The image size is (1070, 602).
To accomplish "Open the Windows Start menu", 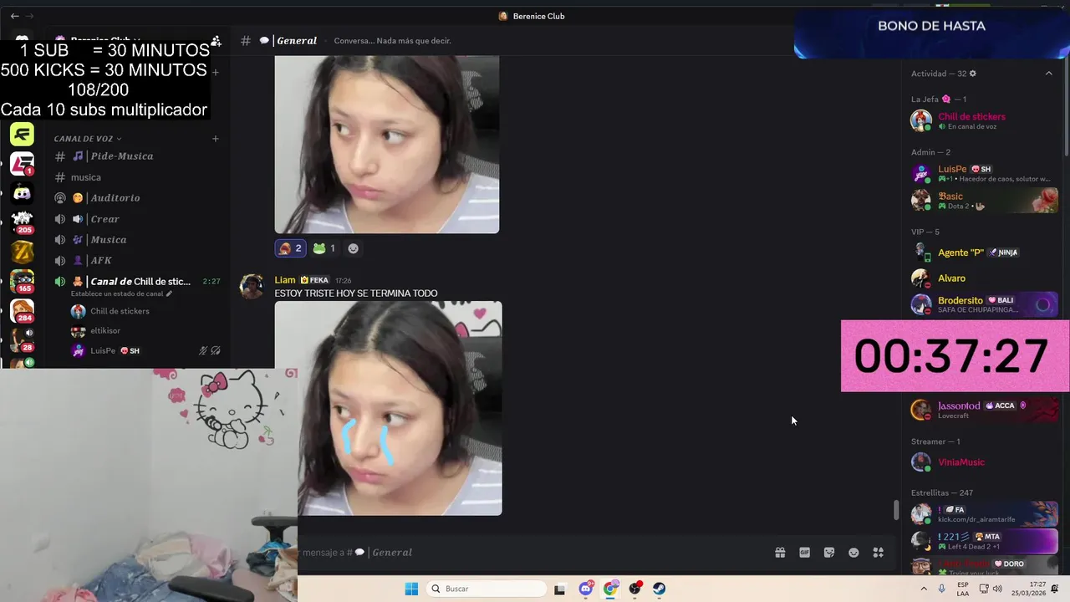I will tap(411, 589).
